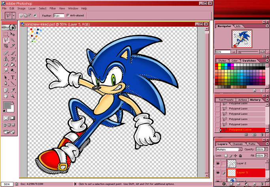Hide Layer 2 using its eye icon
Image resolution: width=270 pixels, height=187 pixels.
[x=218, y=163]
